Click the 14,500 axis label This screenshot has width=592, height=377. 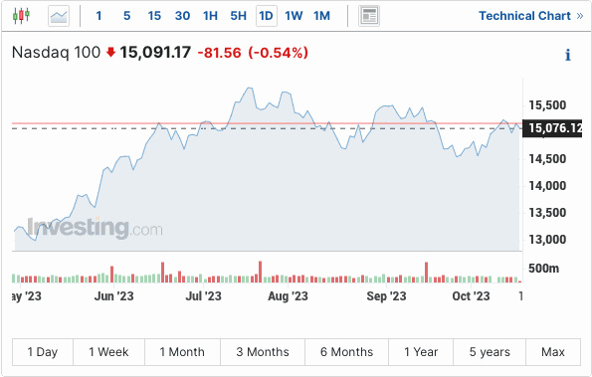(547, 159)
